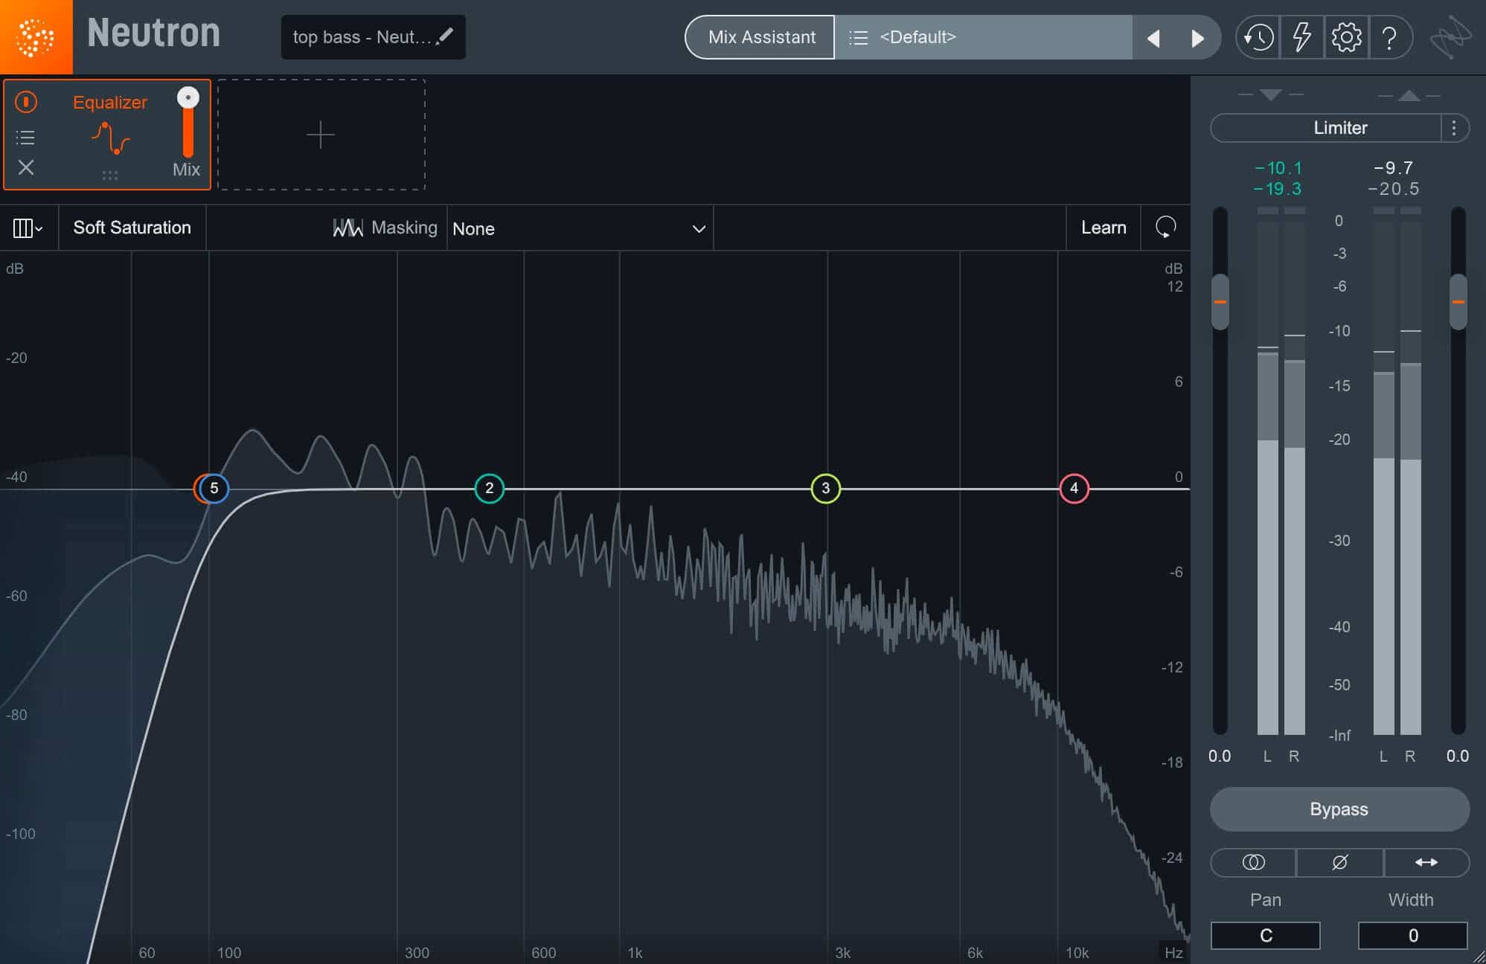The height and width of the screenshot is (964, 1486).
Task: Click the Learn button
Action: pyautogui.click(x=1104, y=228)
